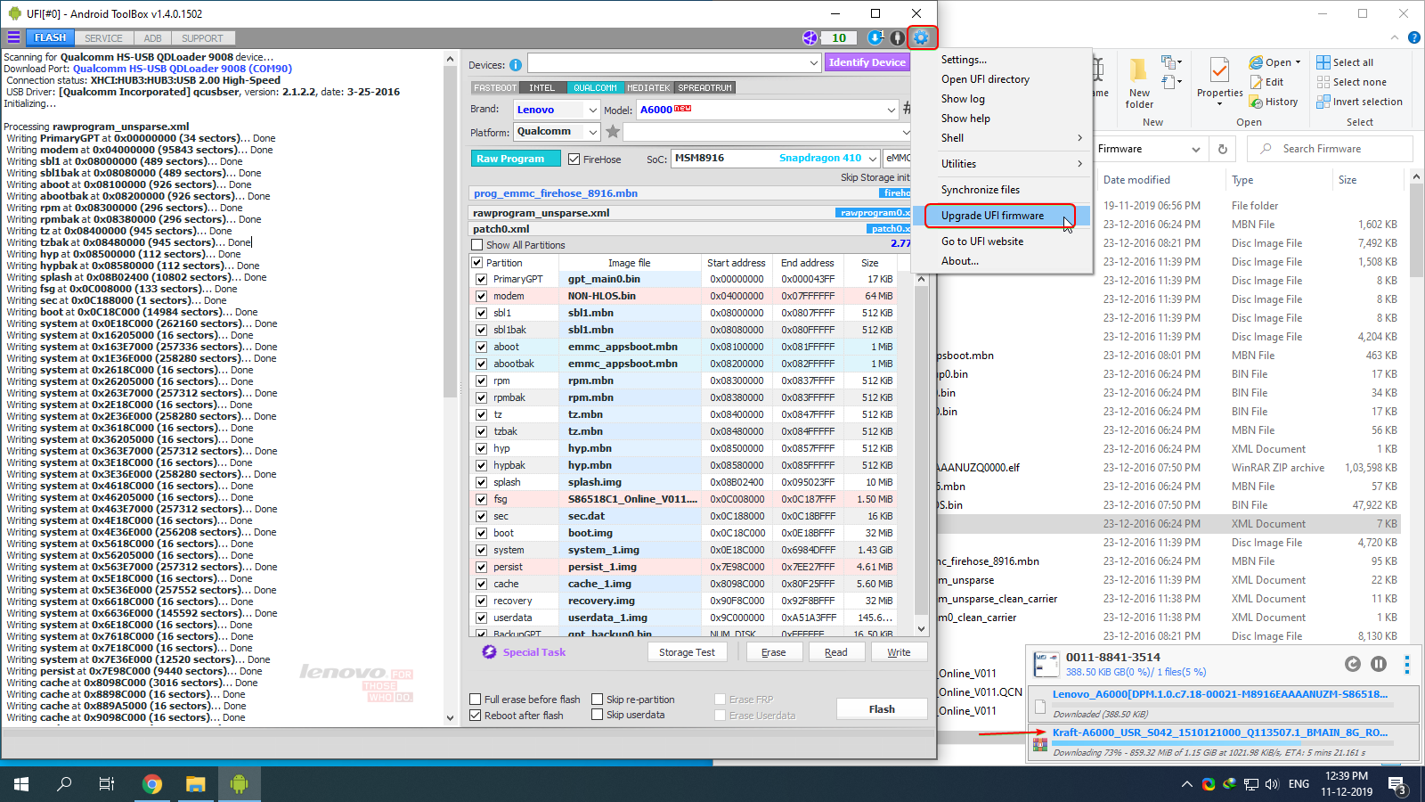1425x802 pixels.
Task: Pause the download in the download popup
Action: coord(1379,664)
